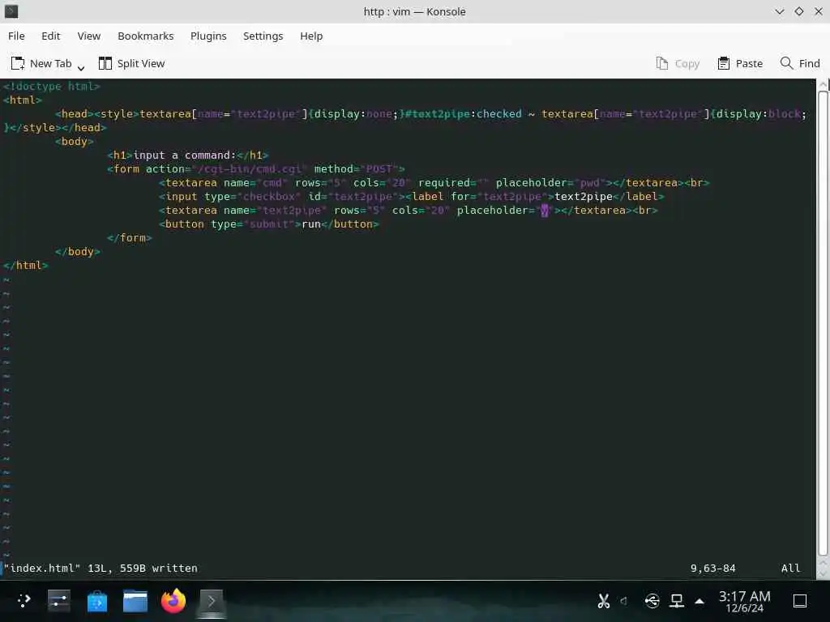Image resolution: width=830 pixels, height=622 pixels.
Task: Click the scrollbar up arrow
Action: [x=823, y=84]
